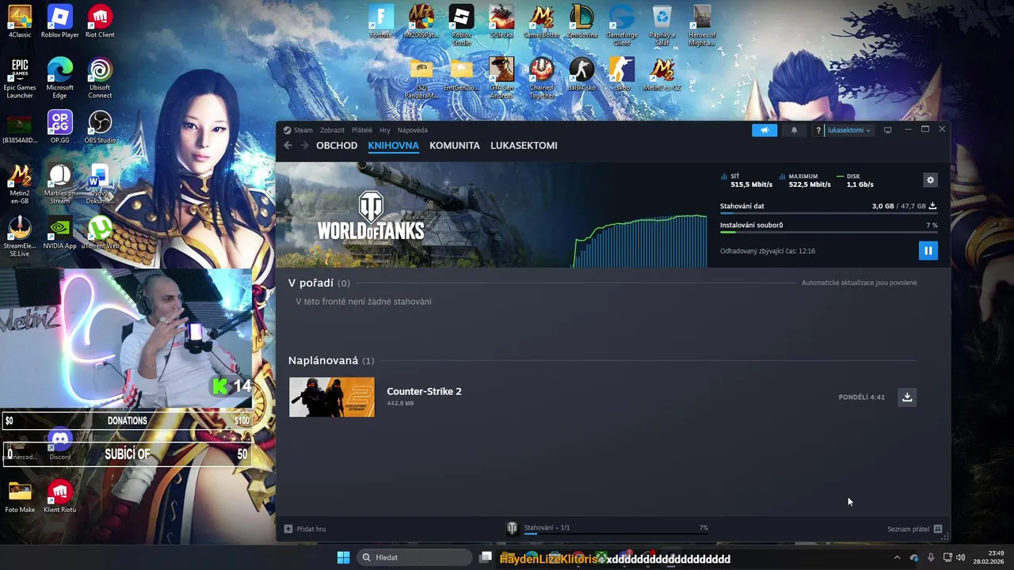Screen dimensions: 1014x570
Task: Start the Counter-Strike 2 download now
Action: click(x=907, y=397)
